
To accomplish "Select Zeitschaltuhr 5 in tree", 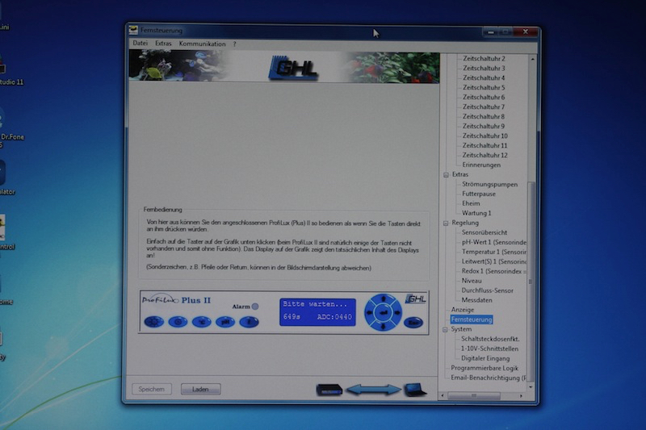I will 484,88.
